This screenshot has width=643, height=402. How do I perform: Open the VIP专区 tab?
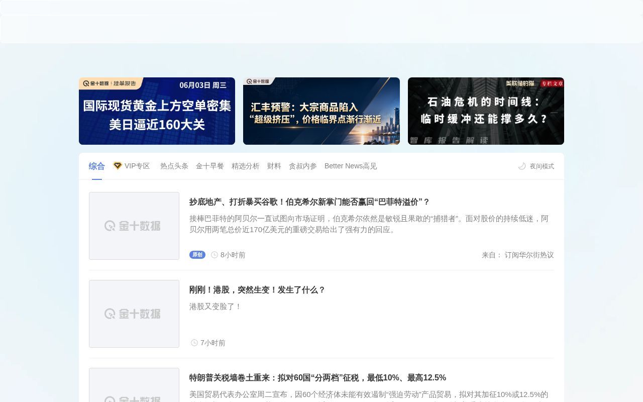132,166
